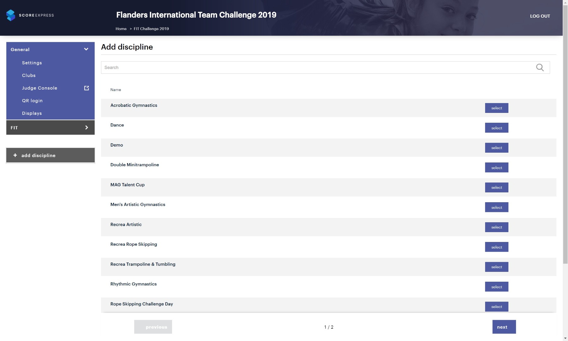Click the page vertical scrollbar thumb

coord(565,134)
